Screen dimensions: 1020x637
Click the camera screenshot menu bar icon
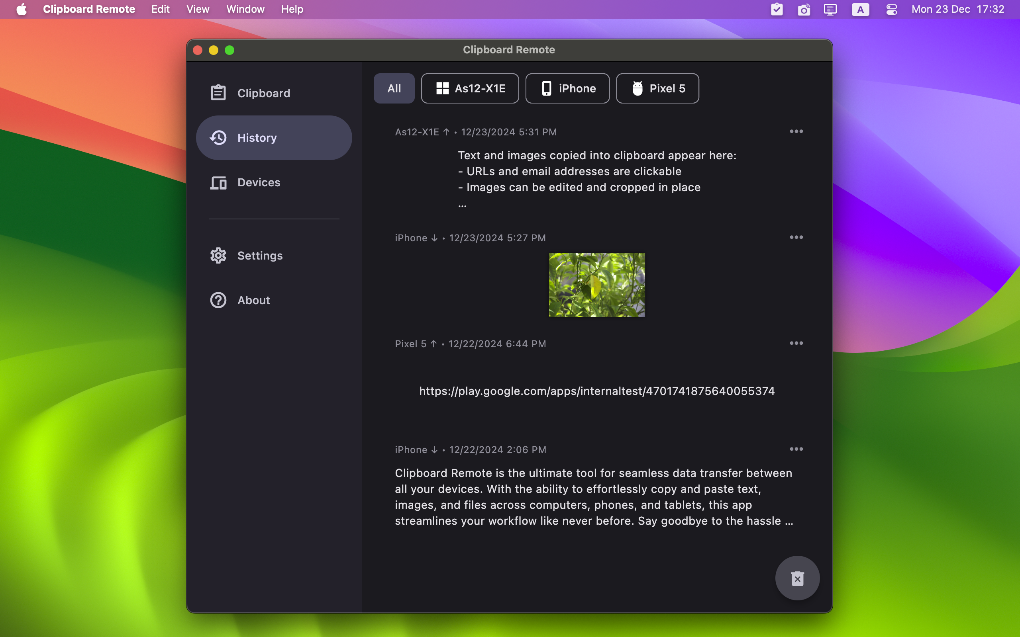(x=804, y=9)
